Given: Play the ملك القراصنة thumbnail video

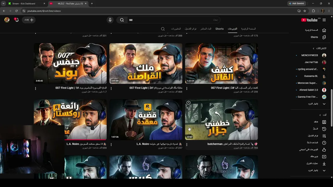Looking at the screenshot, I should pos(146,64).
